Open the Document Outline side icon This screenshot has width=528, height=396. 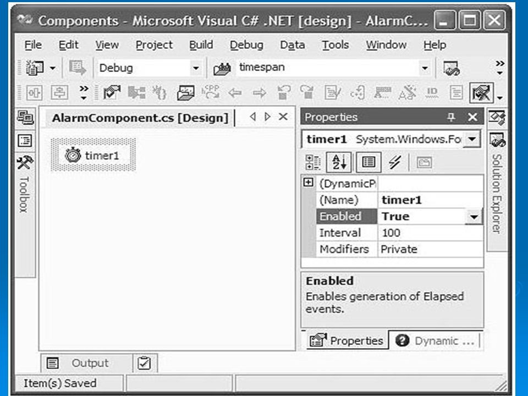pyautogui.click(x=25, y=141)
